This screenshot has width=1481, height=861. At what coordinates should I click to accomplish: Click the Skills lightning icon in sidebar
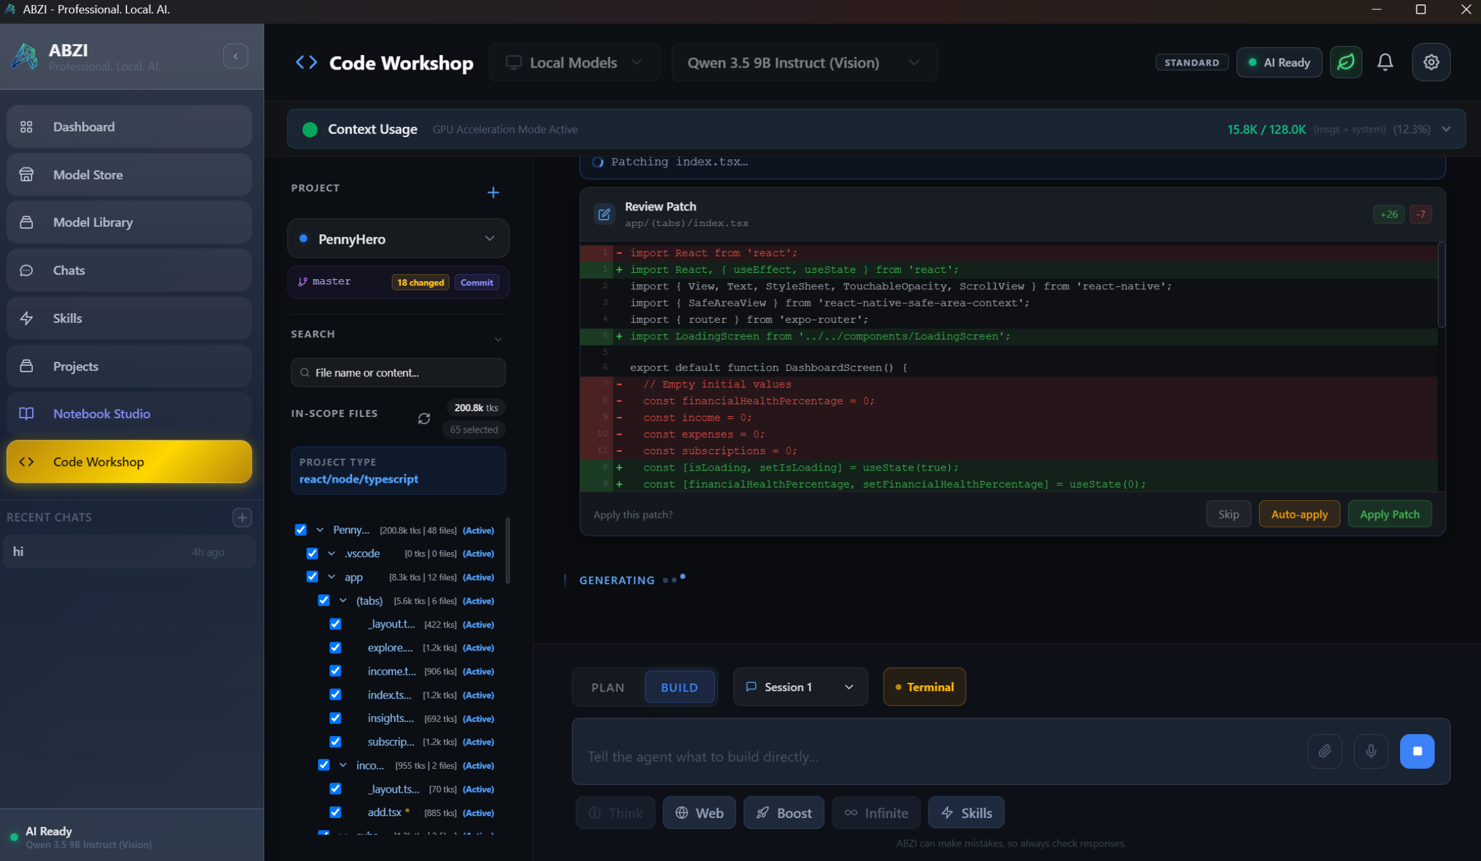pyautogui.click(x=27, y=318)
